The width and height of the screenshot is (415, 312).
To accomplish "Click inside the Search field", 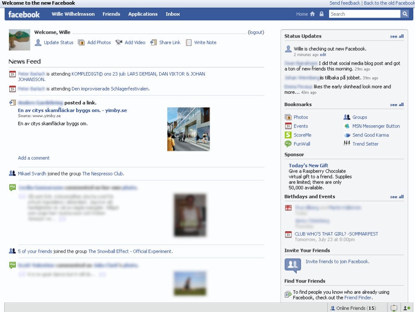I will pos(365,14).
